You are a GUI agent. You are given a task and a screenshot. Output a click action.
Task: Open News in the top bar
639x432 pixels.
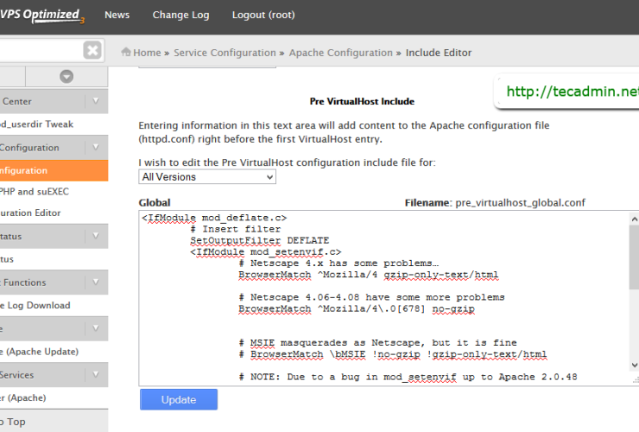(117, 15)
